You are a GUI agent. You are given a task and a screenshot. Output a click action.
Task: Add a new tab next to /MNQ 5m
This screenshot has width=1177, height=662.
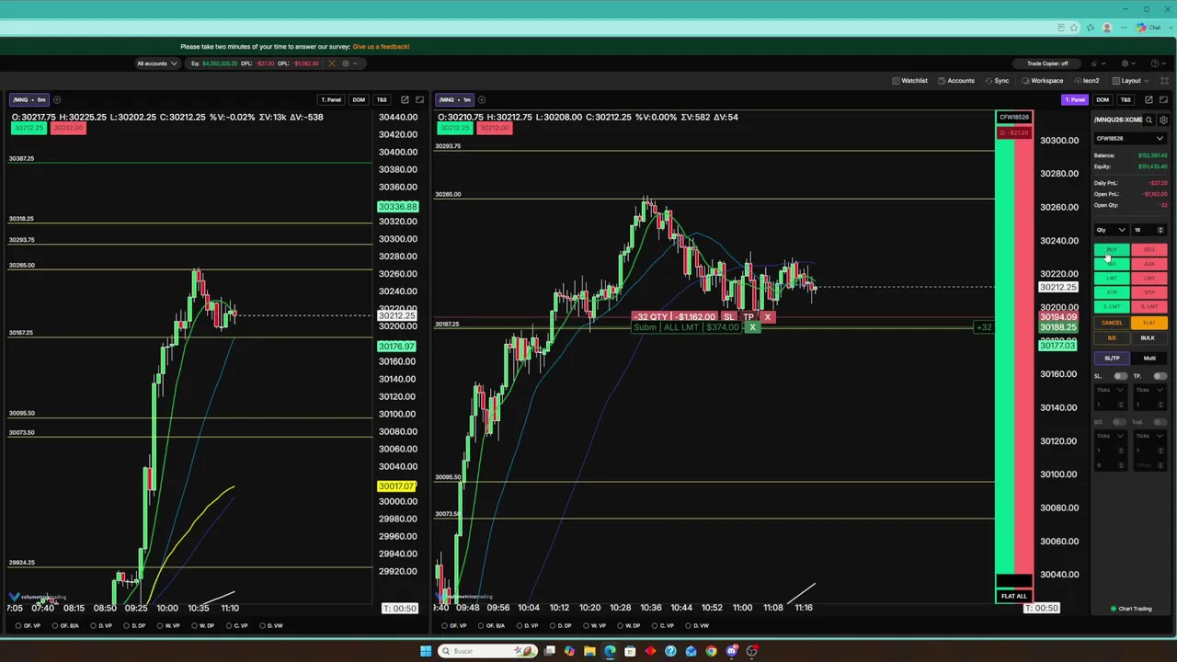pyautogui.click(x=57, y=99)
